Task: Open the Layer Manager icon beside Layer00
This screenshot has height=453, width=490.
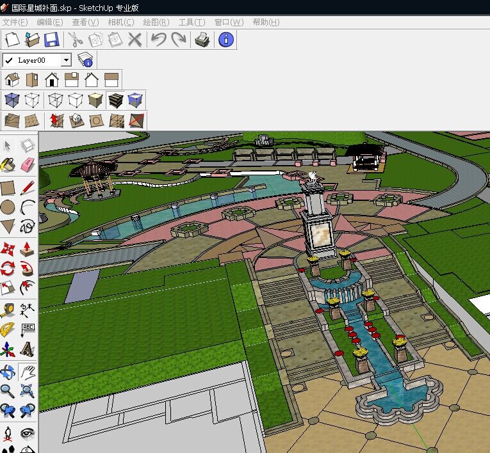Action: tap(85, 60)
